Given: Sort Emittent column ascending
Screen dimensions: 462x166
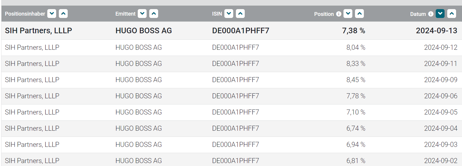Looking at the screenshot, I should (x=154, y=14).
